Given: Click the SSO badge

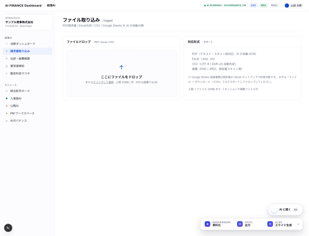Looking at the screenshot, I should point(253,5).
